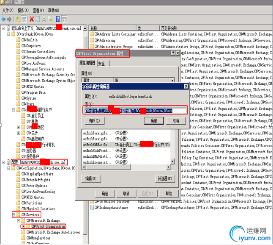Sort by the 可分辨名称 column header
This screenshot has height=245, width=273.
tap(216, 28)
